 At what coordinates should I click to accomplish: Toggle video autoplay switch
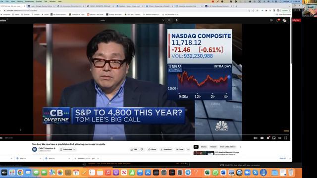click(256, 138)
